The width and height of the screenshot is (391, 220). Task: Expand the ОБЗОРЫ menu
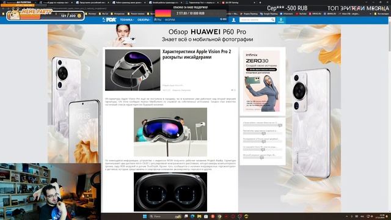click(144, 20)
